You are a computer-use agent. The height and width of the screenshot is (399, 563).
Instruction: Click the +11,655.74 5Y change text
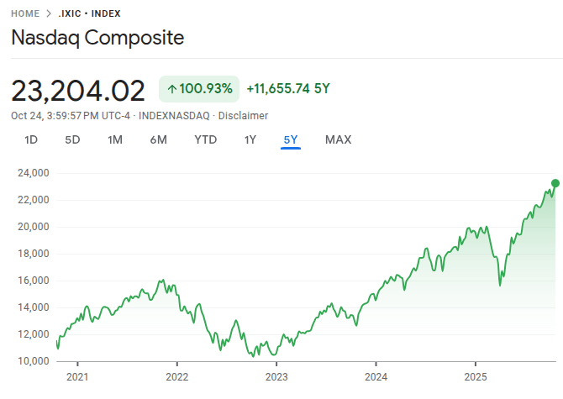point(287,89)
